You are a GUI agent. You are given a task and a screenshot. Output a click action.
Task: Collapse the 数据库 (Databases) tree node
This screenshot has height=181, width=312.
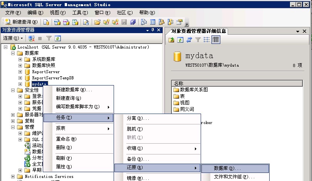pyautogui.click(x=13, y=53)
